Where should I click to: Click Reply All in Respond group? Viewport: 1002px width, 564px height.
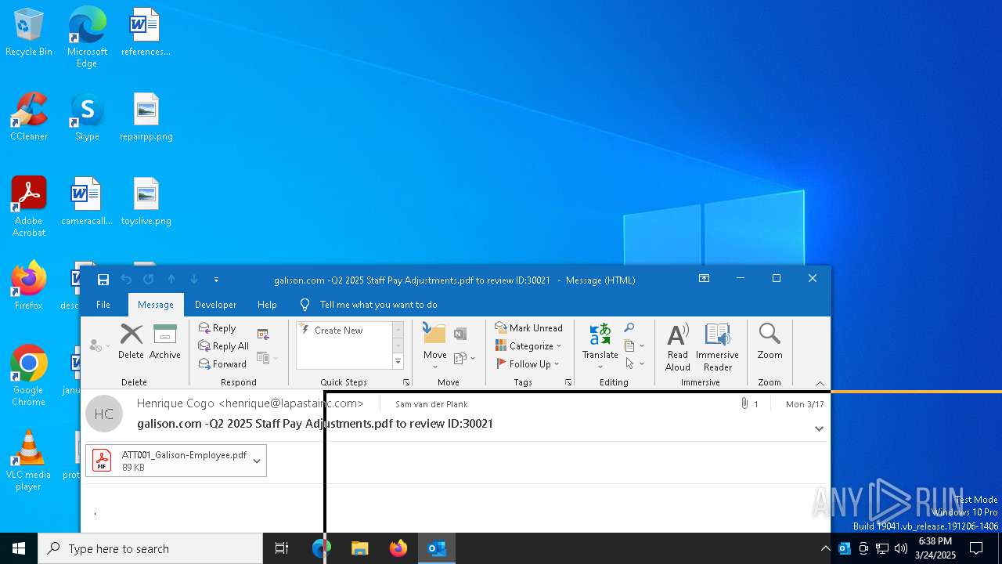click(x=224, y=346)
